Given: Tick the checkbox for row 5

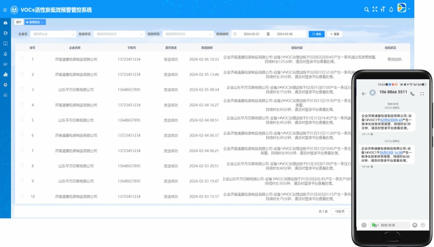Looking at the screenshot, I should (x=22, y=120).
